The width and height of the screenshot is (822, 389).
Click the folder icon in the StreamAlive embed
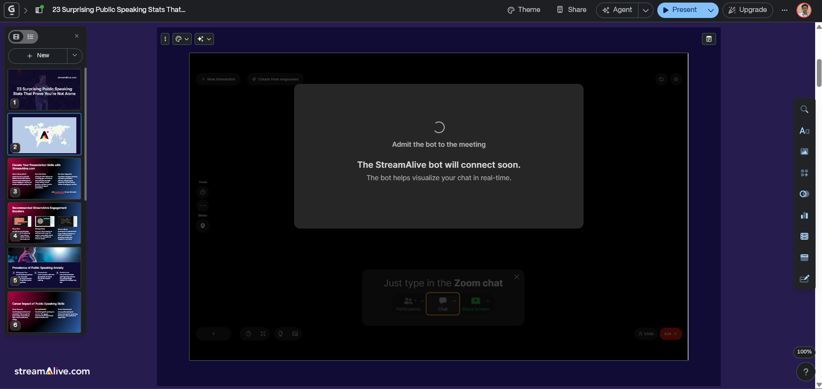pos(661,79)
